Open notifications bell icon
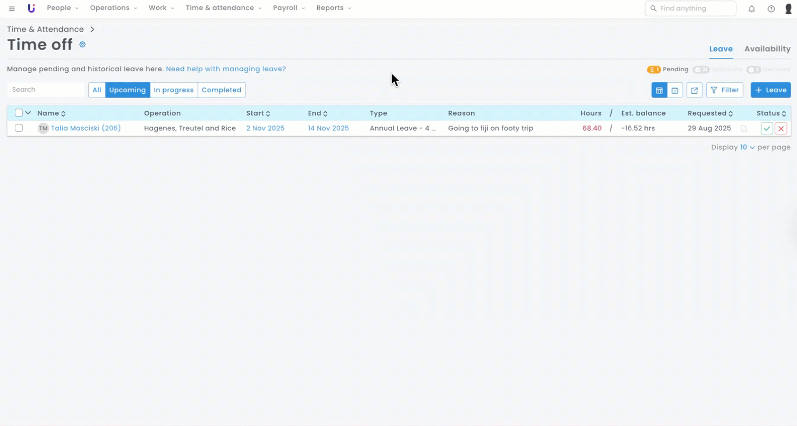The height and width of the screenshot is (426, 797). [752, 8]
